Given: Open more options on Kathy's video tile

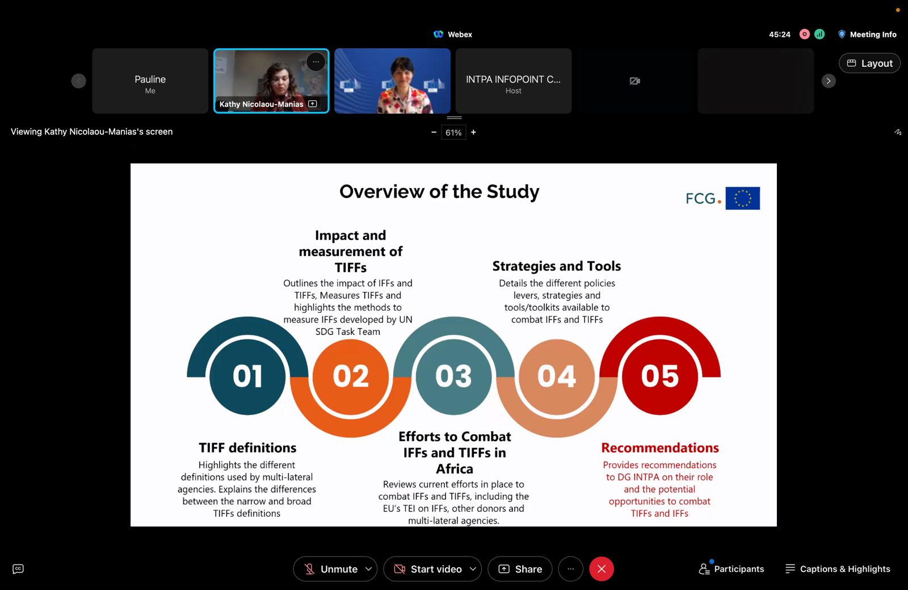Looking at the screenshot, I should [x=316, y=62].
